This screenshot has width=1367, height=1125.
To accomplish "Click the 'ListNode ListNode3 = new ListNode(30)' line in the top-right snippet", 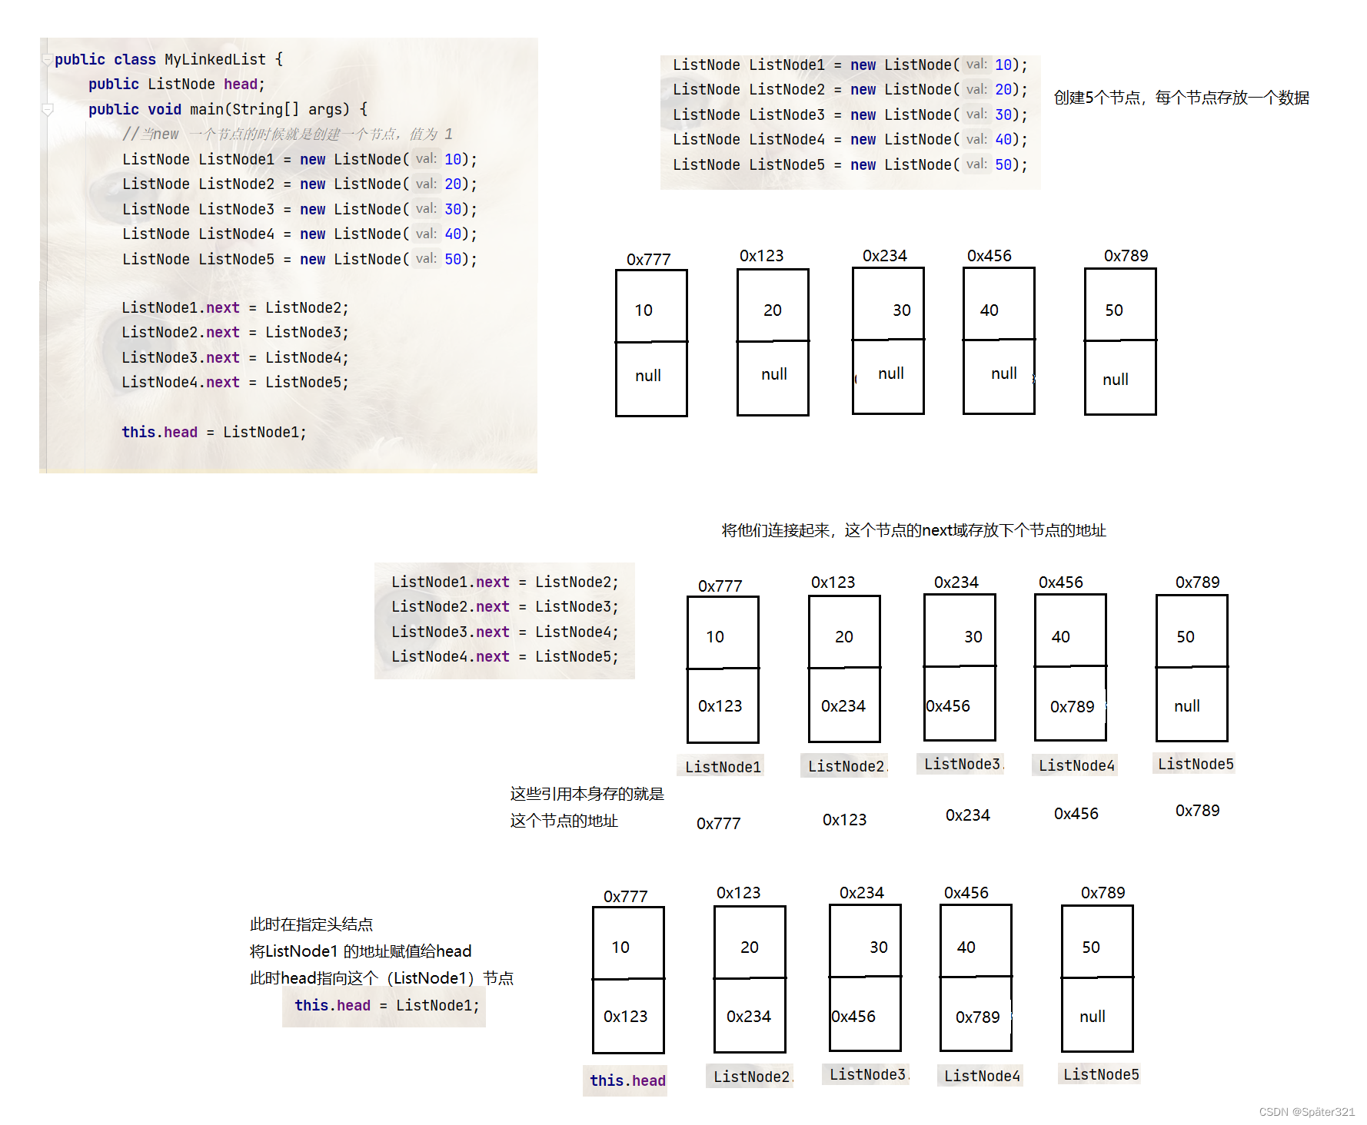I will [850, 115].
